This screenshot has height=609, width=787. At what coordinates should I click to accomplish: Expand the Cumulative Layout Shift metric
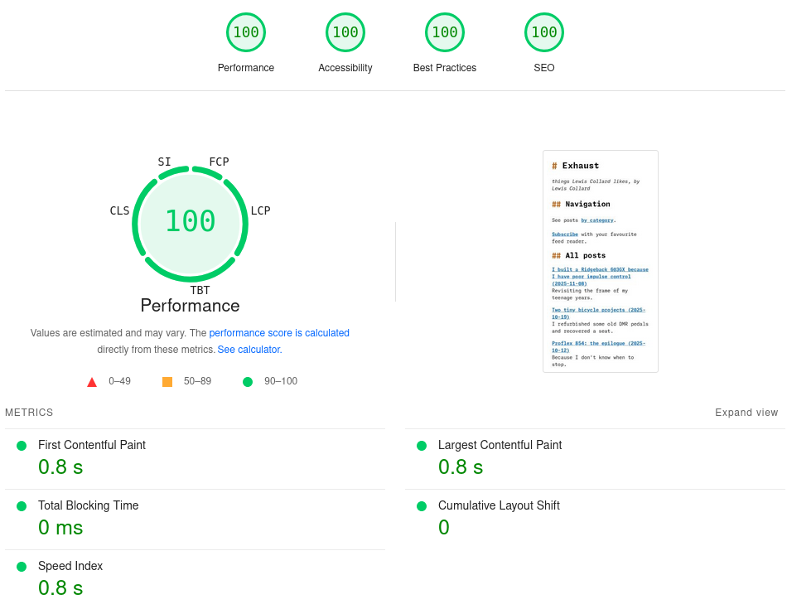(499, 505)
